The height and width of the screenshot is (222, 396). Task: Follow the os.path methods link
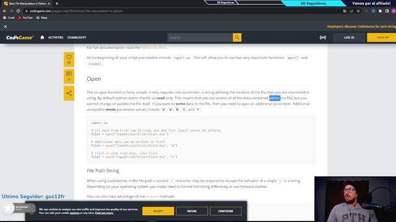152,196
